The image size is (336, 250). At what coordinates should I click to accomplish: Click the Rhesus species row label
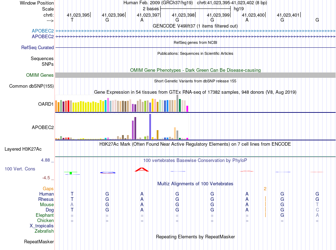(x=46, y=199)
